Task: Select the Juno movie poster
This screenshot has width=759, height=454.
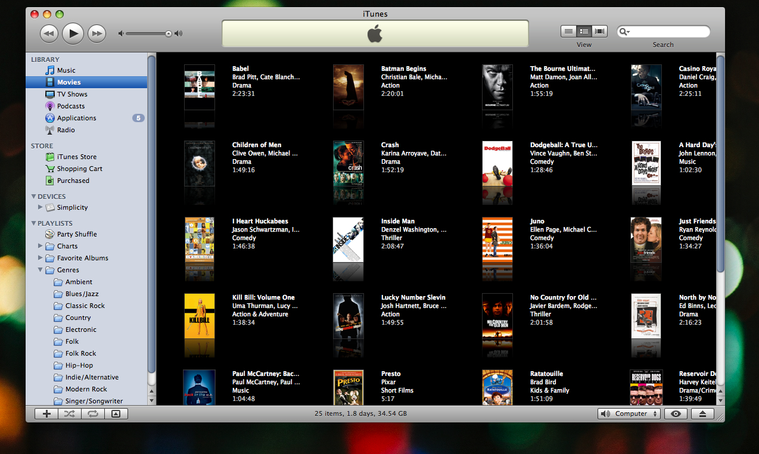Action: pos(497,240)
